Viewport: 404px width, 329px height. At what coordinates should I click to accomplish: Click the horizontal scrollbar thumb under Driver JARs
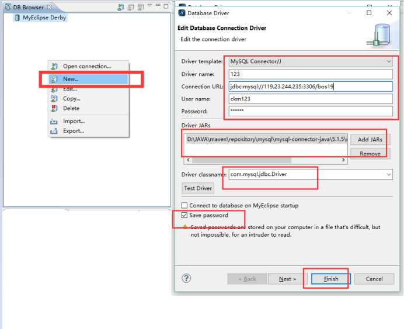[242, 160]
